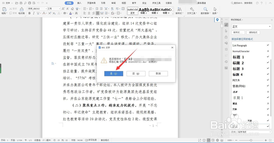The width and height of the screenshot is (274, 143).
Task: Enable eye protection mode icon
Action: pyautogui.click(x=222, y=140)
